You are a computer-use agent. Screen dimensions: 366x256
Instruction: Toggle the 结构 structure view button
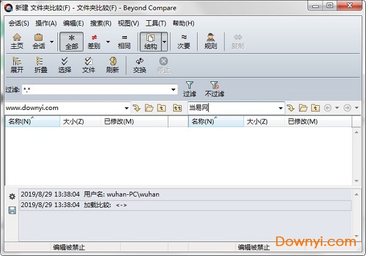point(151,42)
